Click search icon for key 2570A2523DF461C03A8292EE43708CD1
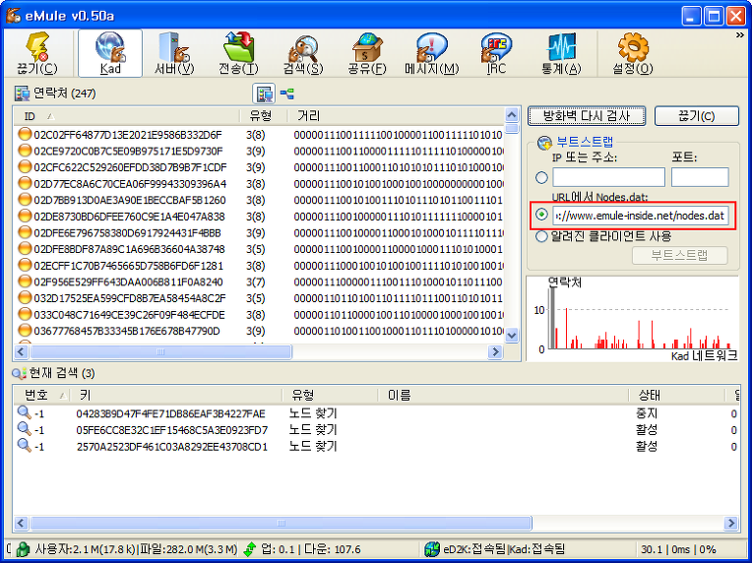Viewport: 752px width, 563px height. click(24, 446)
